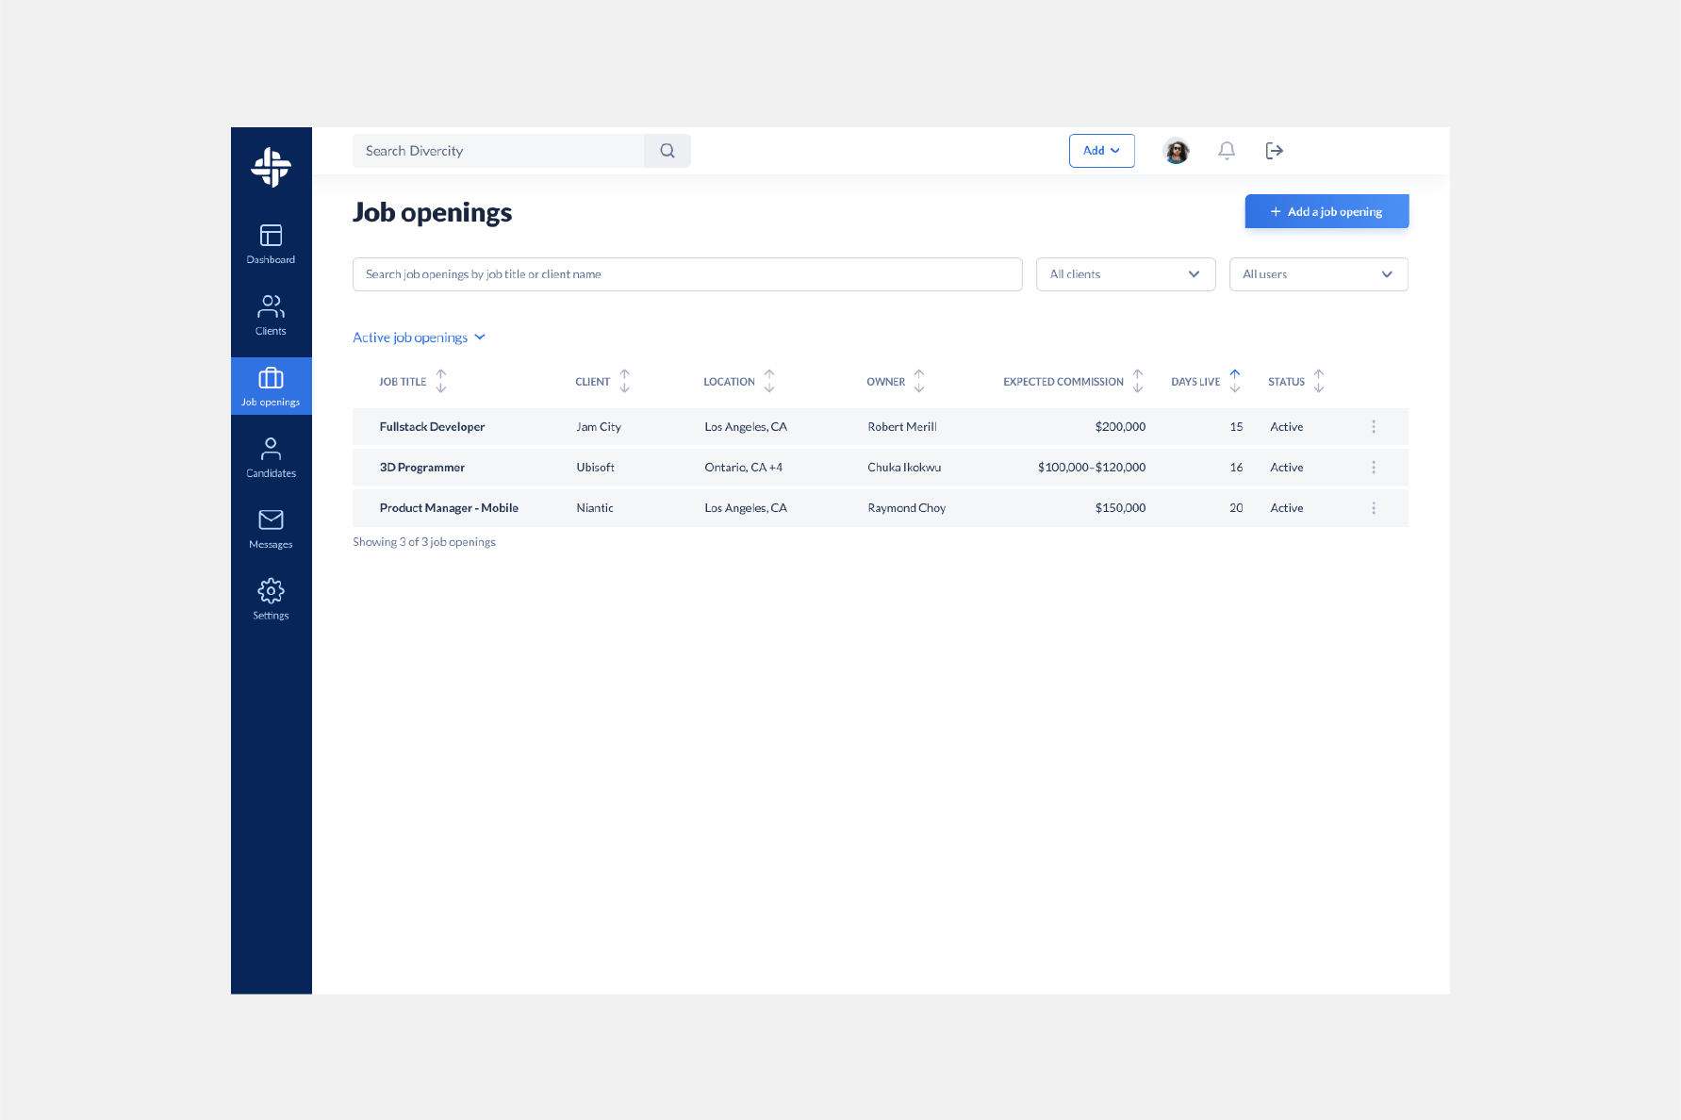
Task: Click client Jam City
Action: [x=599, y=427]
